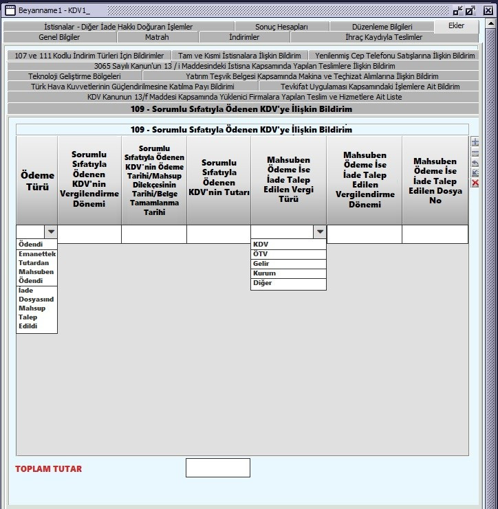Click the add row plus icon
Viewport: 498px width, 509px height.
coord(475,142)
